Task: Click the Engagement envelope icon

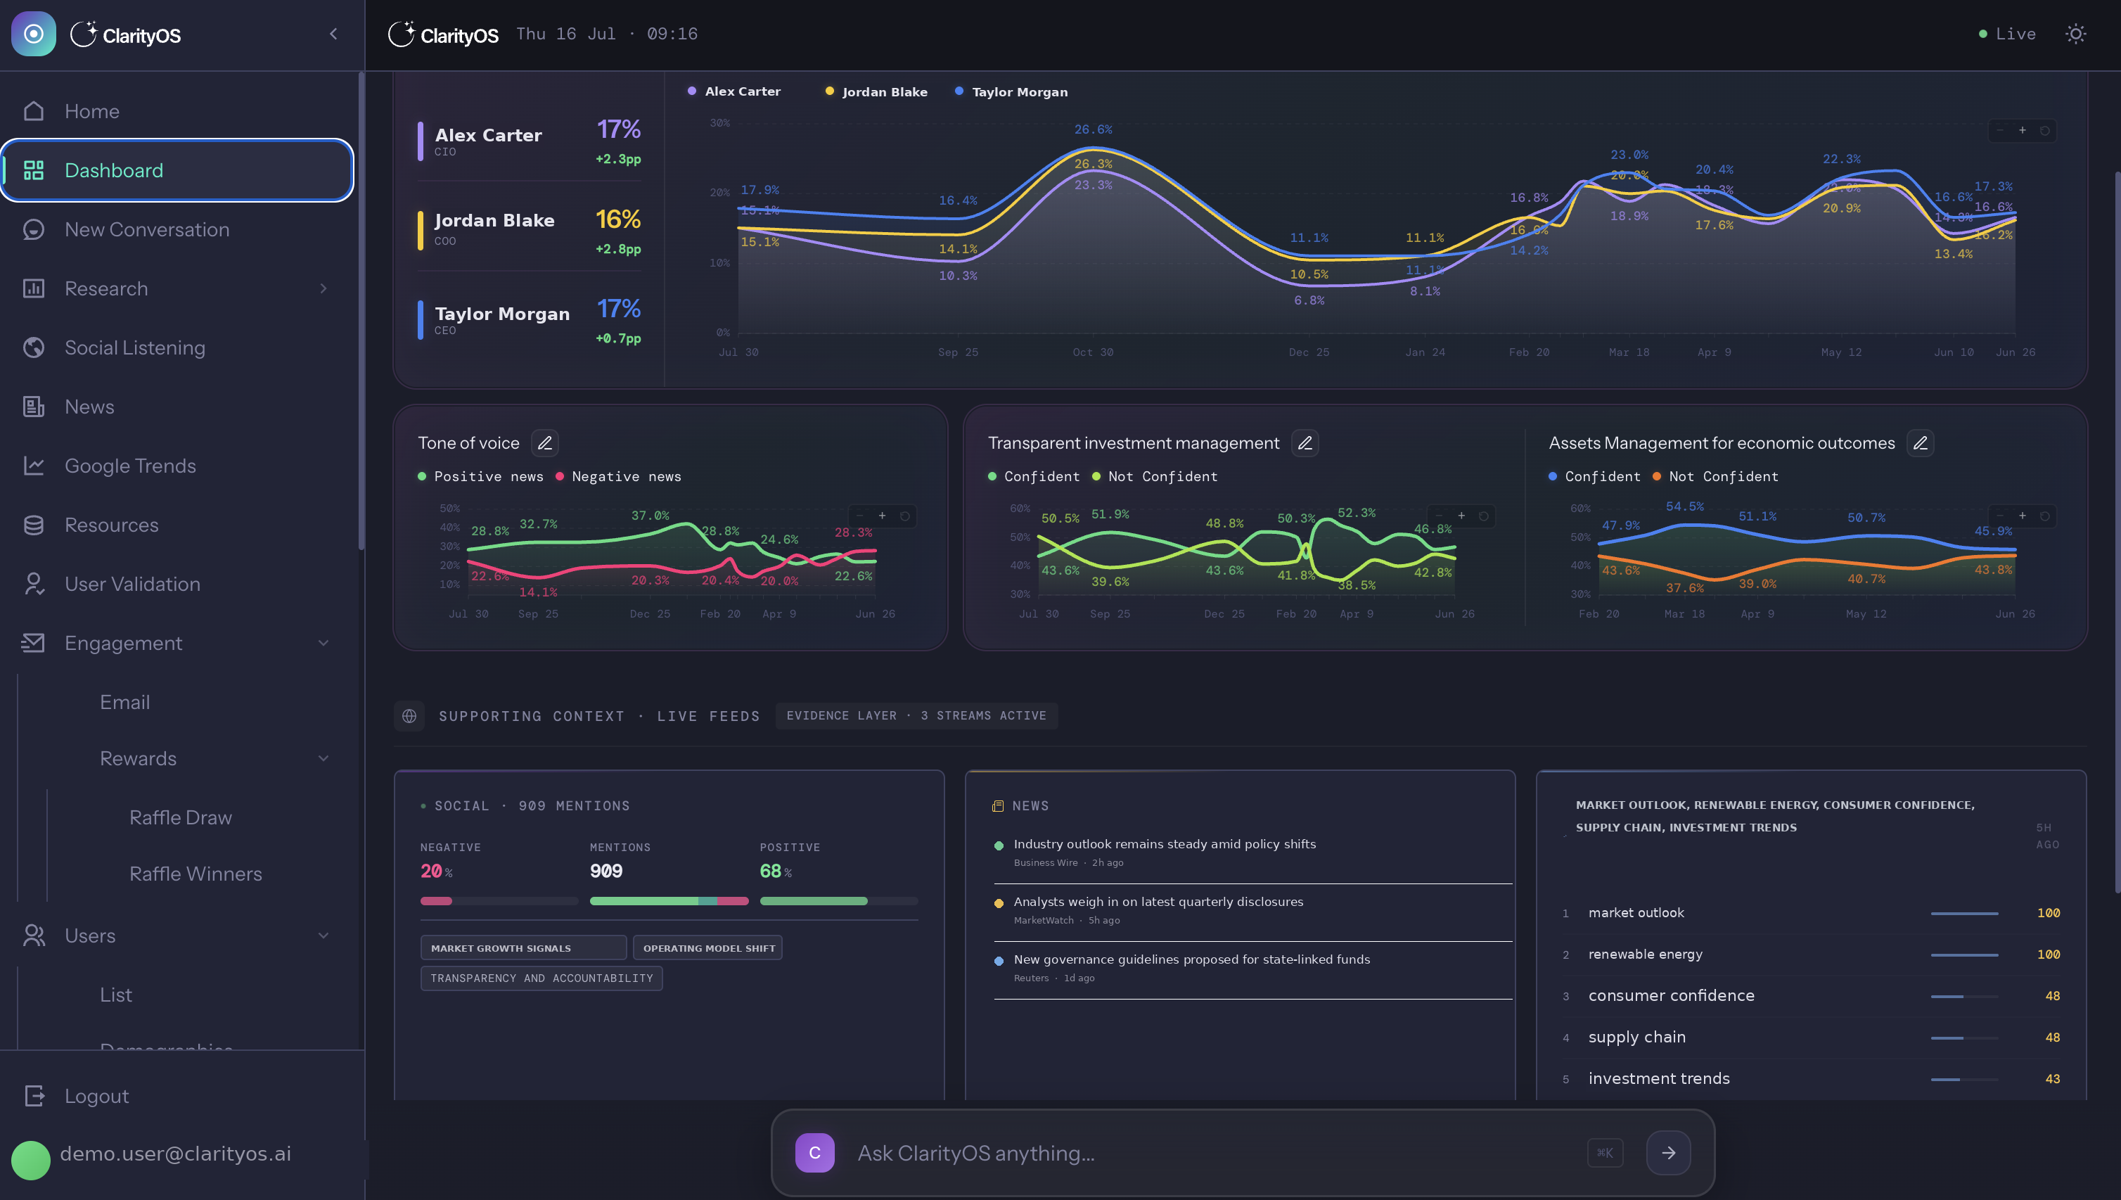Action: [34, 643]
